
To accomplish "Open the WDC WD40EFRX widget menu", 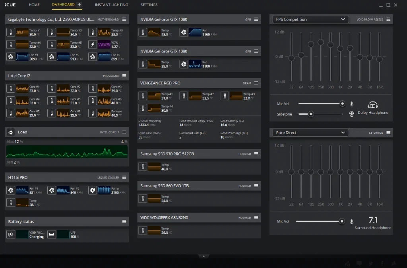I will [256, 217].
